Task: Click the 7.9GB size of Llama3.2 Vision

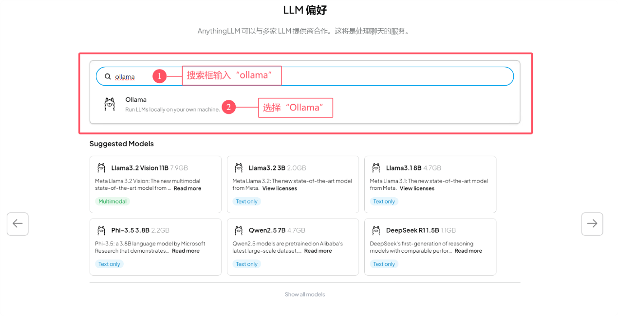Action: pyautogui.click(x=179, y=168)
